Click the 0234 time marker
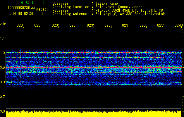This screenshot has height=117, width=184. [x=73, y=25]
